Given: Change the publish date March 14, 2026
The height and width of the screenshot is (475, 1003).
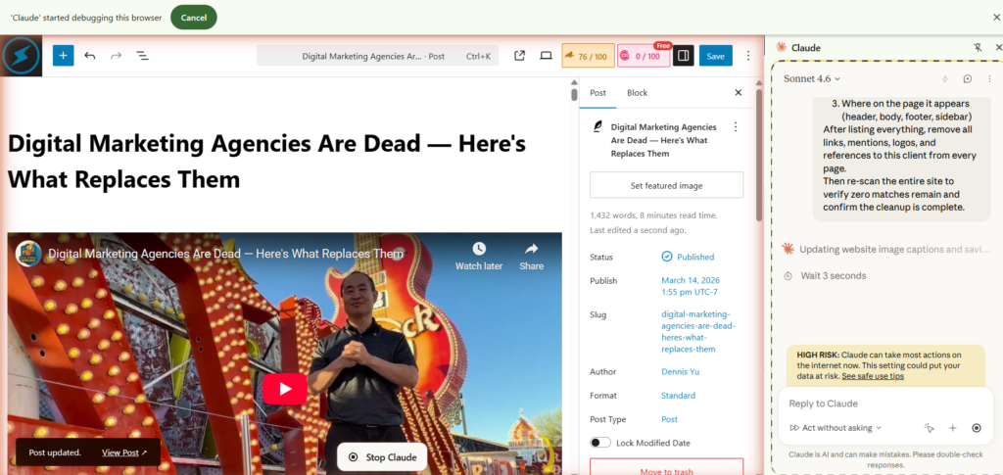Looking at the screenshot, I should (690, 286).
